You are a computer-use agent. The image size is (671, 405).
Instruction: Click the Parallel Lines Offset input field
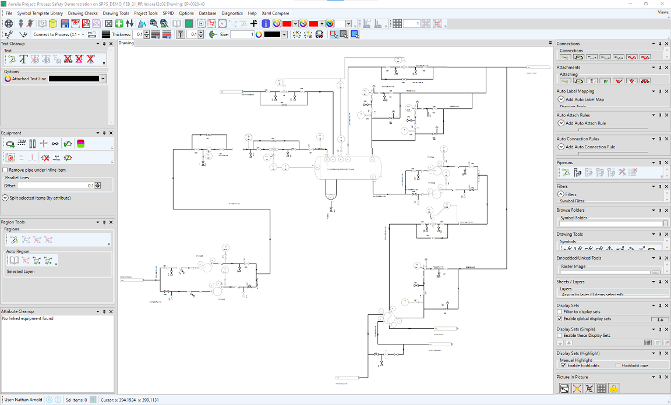(55, 186)
